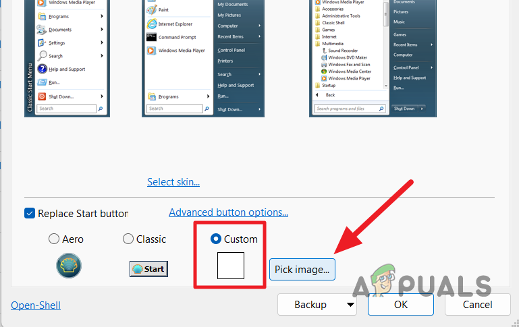This screenshot has width=519, height=327.
Task: Expand Recent Items arrow in middle preview
Action: (x=259, y=36)
